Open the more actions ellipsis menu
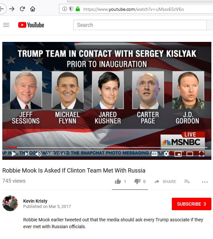This screenshot has height=239, width=213. (205, 182)
